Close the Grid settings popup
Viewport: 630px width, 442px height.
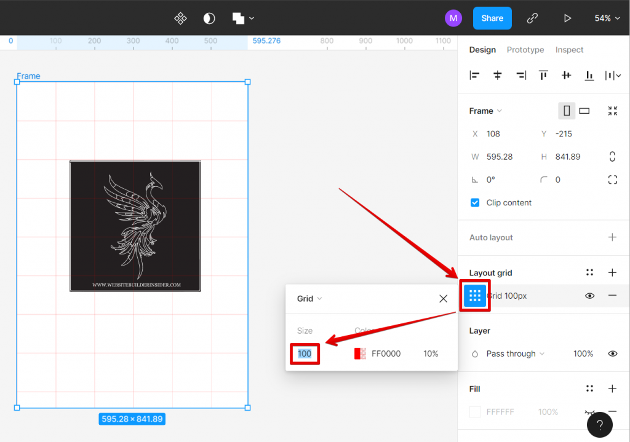pyautogui.click(x=443, y=299)
